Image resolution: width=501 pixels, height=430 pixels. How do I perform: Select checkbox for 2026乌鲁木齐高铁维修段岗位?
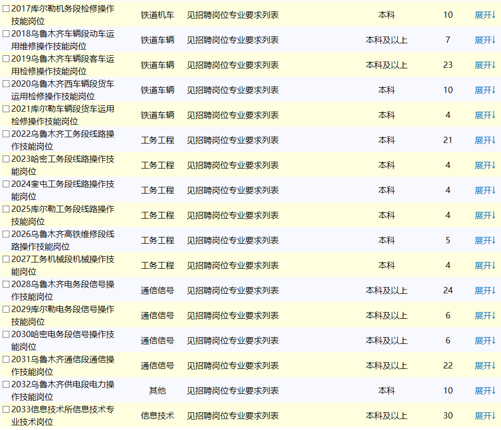click(6, 234)
